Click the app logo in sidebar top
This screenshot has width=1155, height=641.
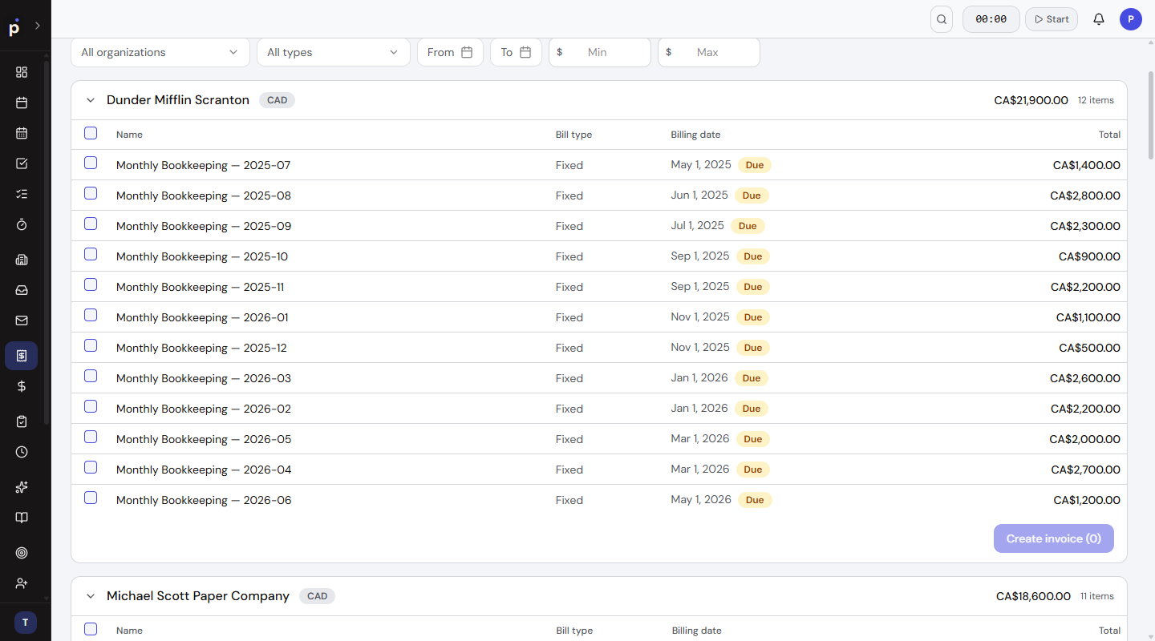14,26
